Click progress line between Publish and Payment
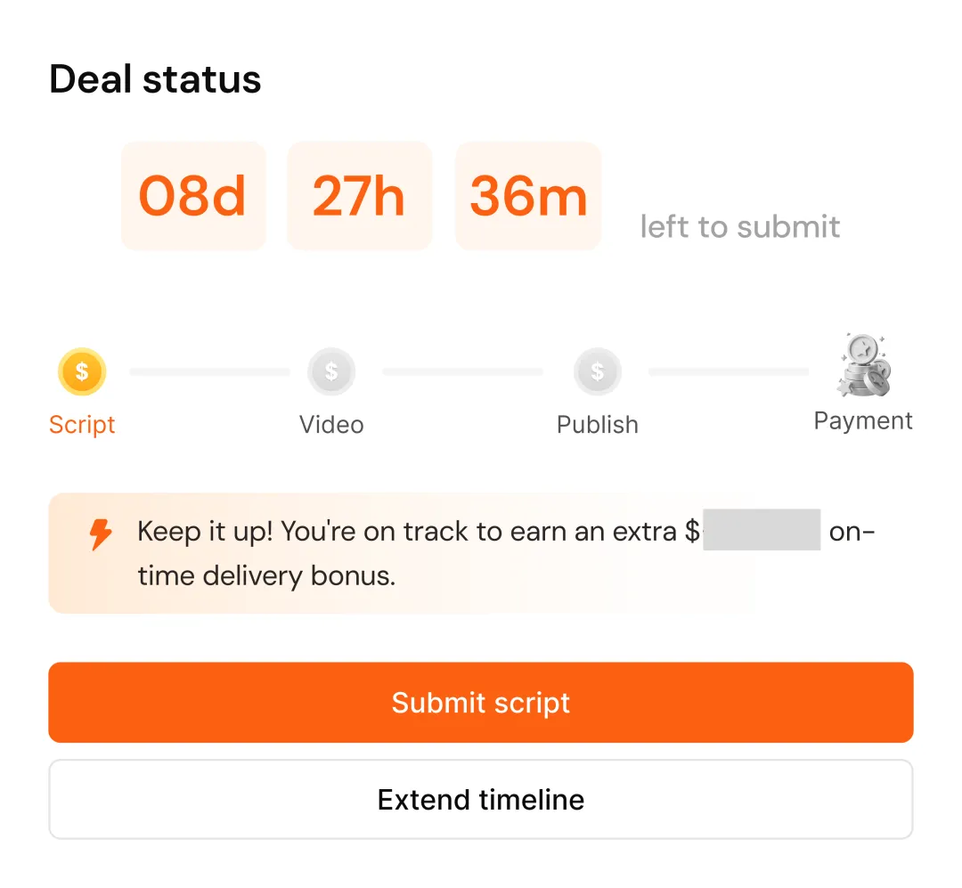The image size is (962, 888). click(728, 371)
